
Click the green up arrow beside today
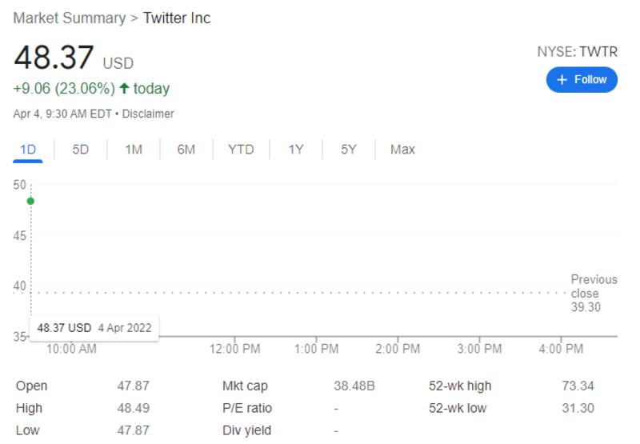[x=124, y=89]
